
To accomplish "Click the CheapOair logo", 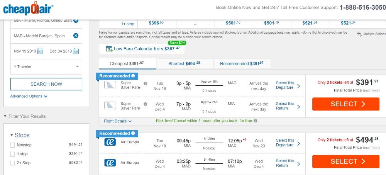I will pos(28,8).
